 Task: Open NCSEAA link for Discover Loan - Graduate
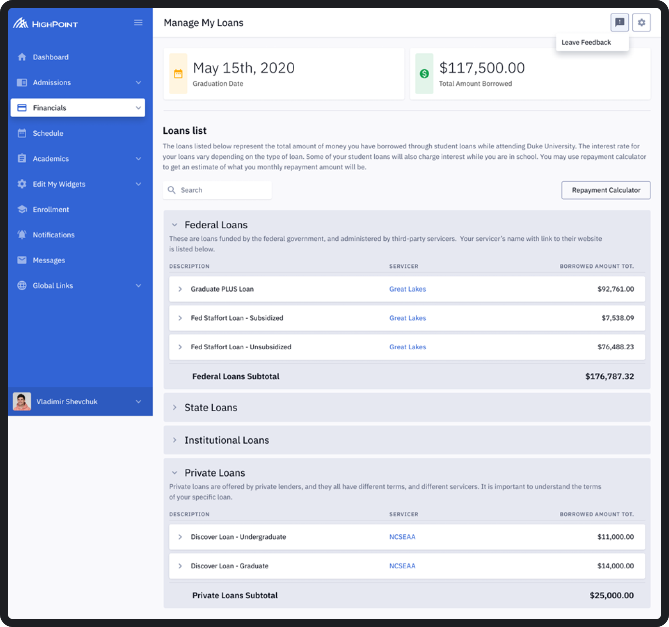pyautogui.click(x=402, y=566)
